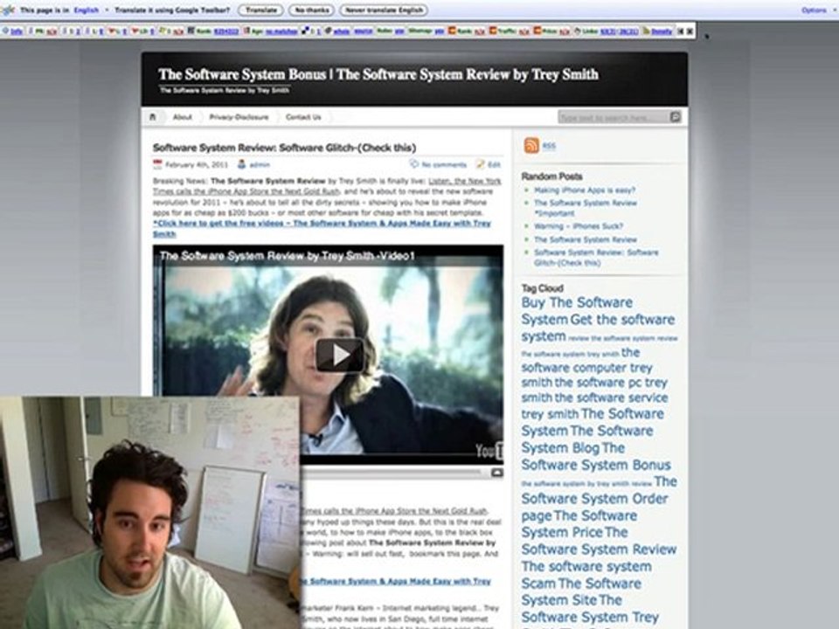Click the info link in SEO toolbar
Image resolution: width=839 pixels, height=629 pixels.
pyautogui.click(x=17, y=31)
